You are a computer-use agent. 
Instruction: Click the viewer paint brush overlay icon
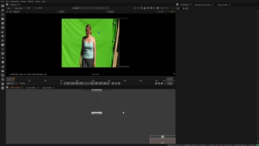pyautogui.click(x=172, y=12)
